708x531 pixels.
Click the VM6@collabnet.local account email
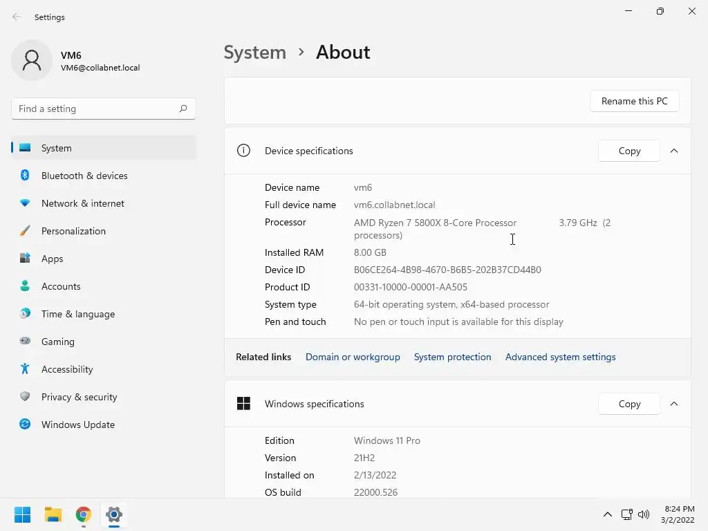click(x=100, y=68)
